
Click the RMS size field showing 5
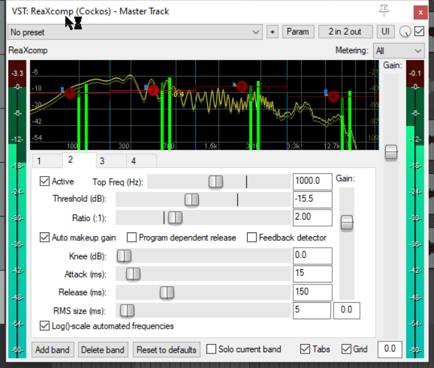click(x=312, y=311)
